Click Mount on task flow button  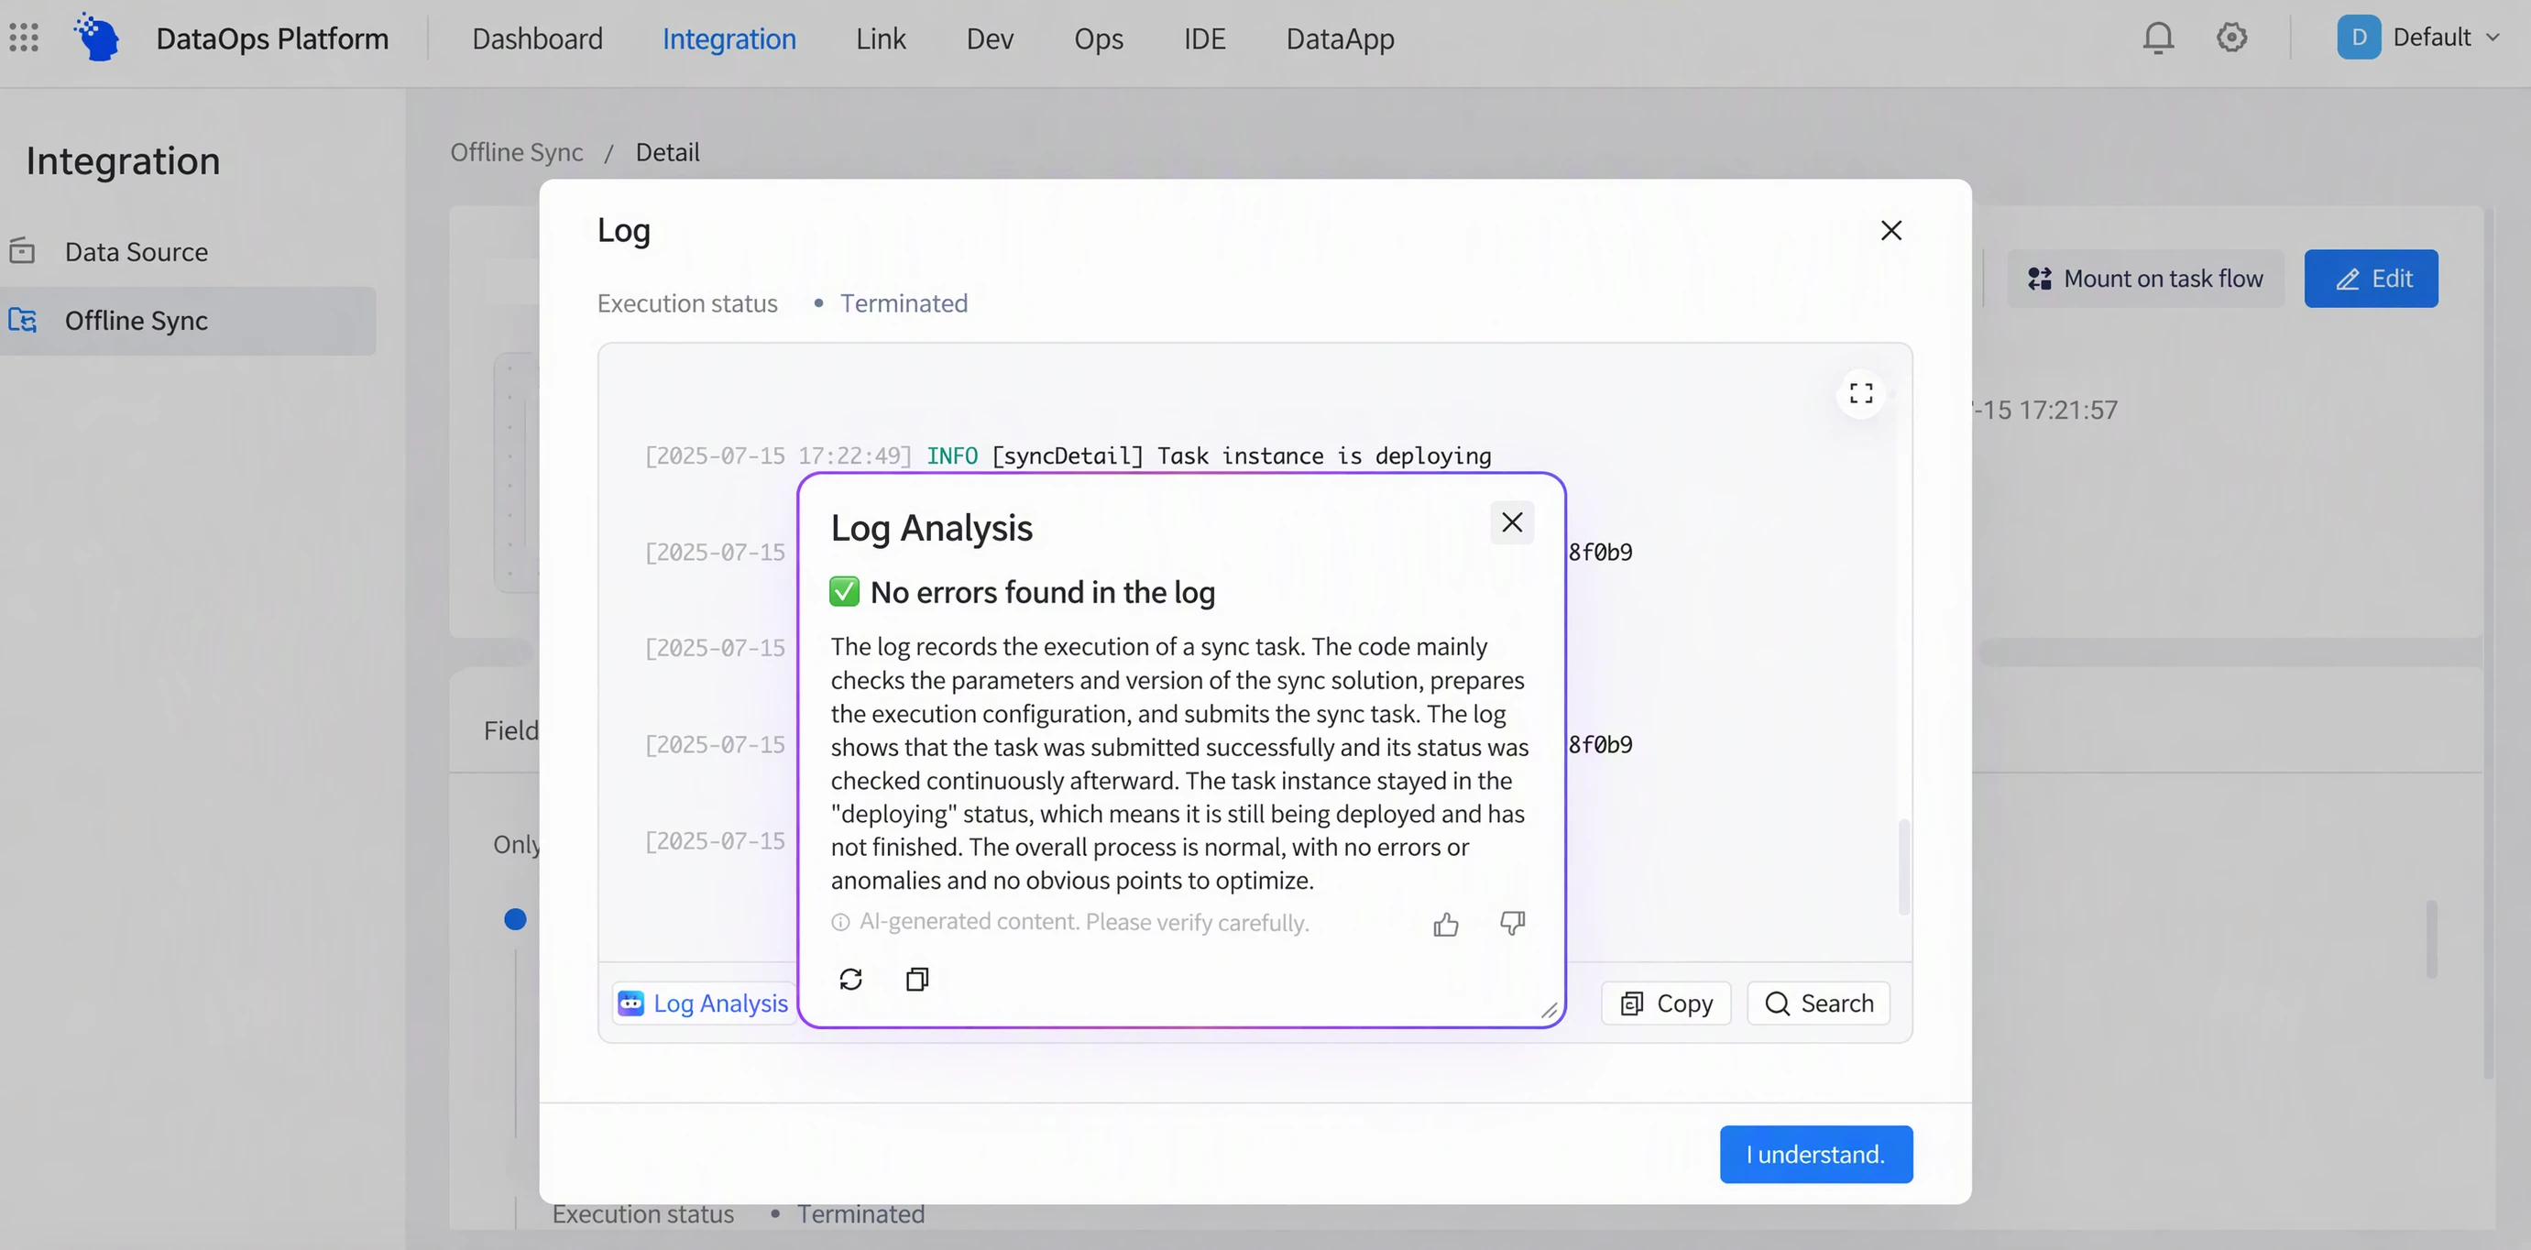coord(2145,278)
